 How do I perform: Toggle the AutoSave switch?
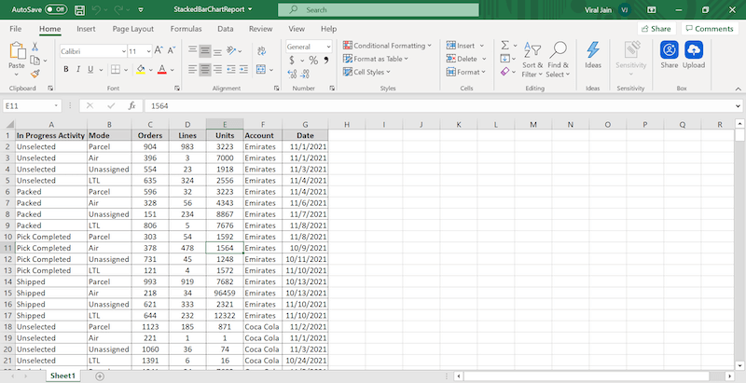[55, 9]
